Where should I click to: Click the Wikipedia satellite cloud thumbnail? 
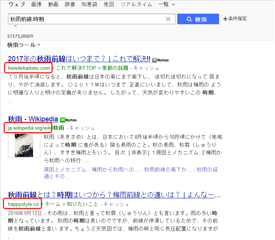(x=24, y=146)
